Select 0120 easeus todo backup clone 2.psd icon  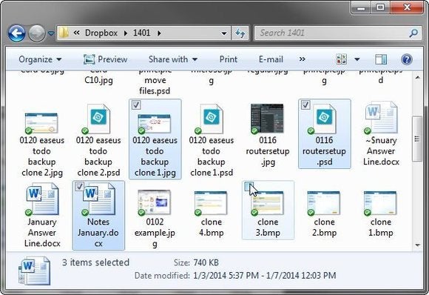98,119
